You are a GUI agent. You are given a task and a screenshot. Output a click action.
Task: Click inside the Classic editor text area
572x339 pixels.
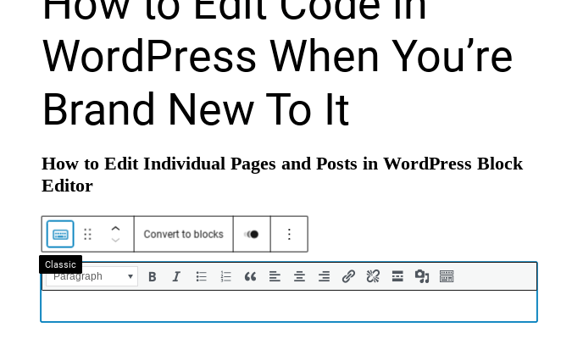(289, 306)
